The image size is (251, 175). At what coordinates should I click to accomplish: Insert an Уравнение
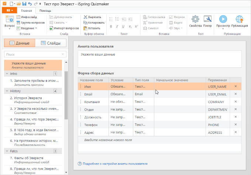click(153, 23)
